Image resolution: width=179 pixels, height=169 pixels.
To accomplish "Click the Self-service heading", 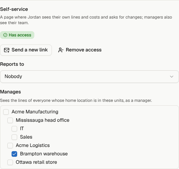I will click(14, 9).
